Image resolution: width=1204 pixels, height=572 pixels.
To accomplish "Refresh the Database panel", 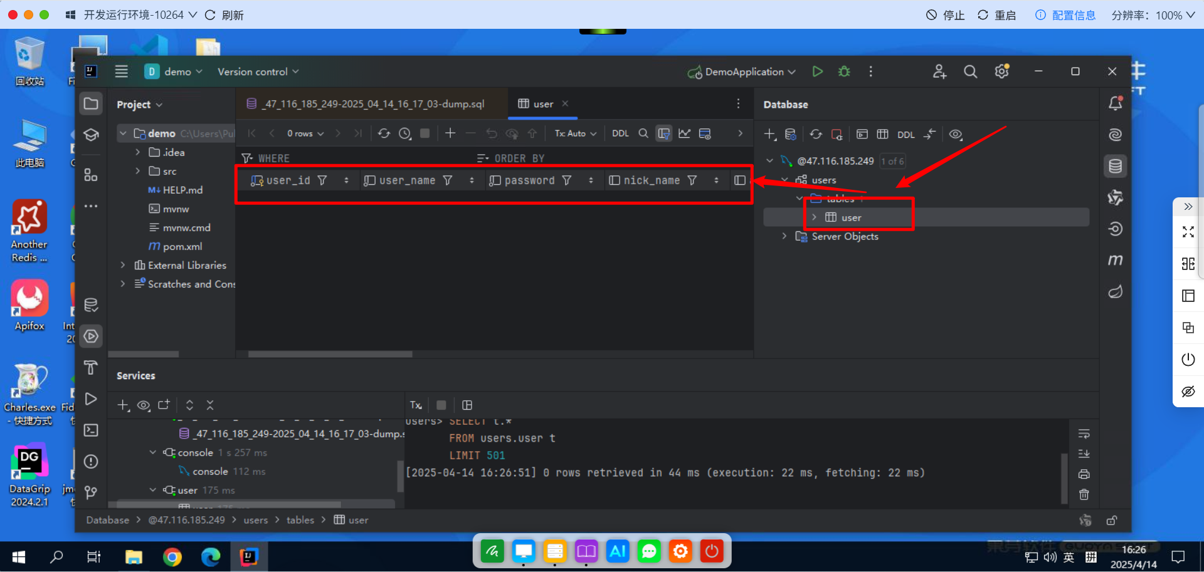I will tap(815, 134).
